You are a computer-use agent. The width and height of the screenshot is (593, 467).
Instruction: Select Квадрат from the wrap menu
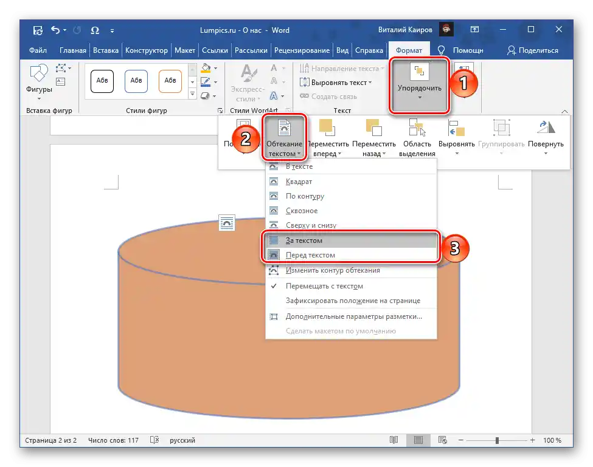pos(299,182)
